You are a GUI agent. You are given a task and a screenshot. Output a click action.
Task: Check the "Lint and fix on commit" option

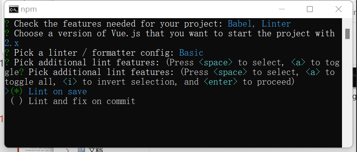(x=73, y=101)
